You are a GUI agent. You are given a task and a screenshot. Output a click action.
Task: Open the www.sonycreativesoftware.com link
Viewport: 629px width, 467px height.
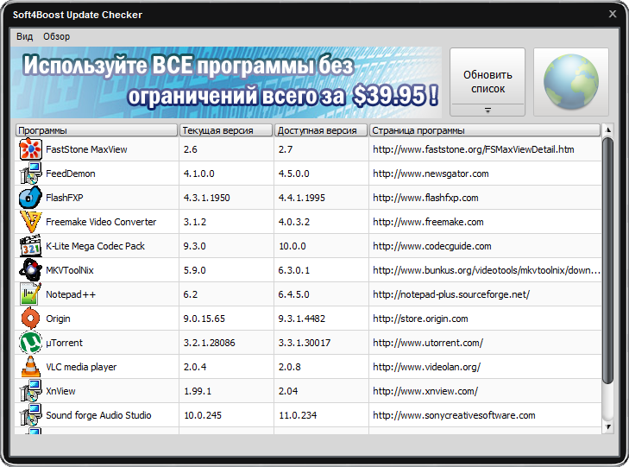click(x=454, y=415)
